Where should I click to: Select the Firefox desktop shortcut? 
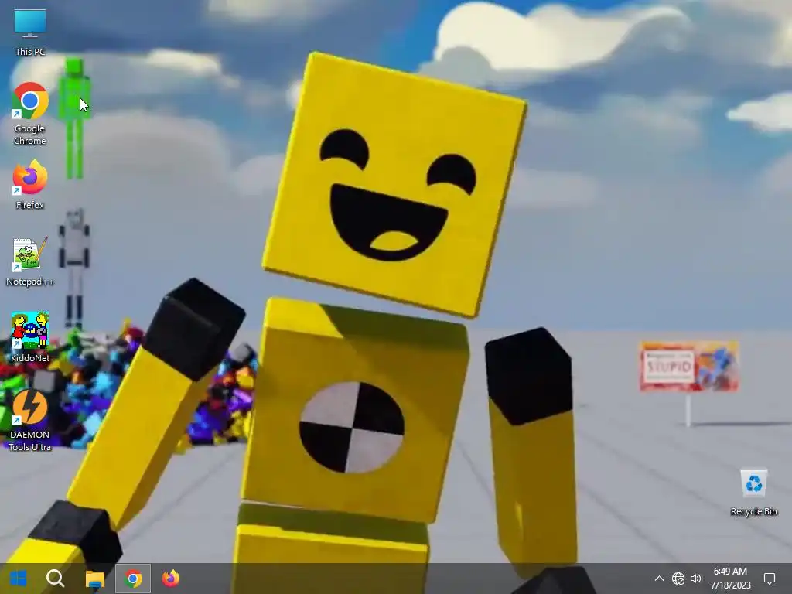pos(30,184)
